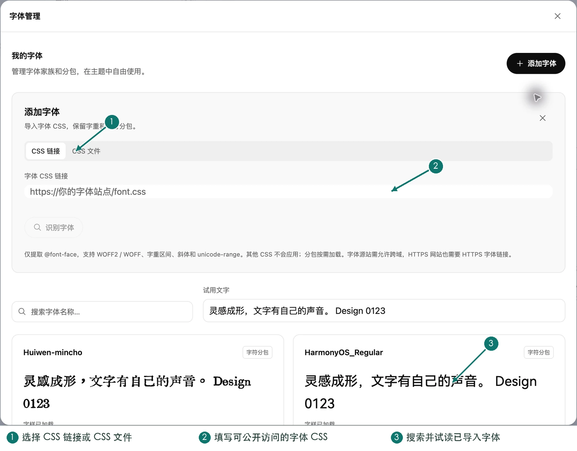Viewport: 577px width, 451px height.
Task: Click the @font-face support note text
Action: pos(269,254)
